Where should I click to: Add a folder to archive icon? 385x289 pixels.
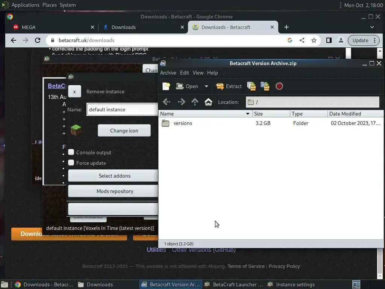tap(265, 86)
